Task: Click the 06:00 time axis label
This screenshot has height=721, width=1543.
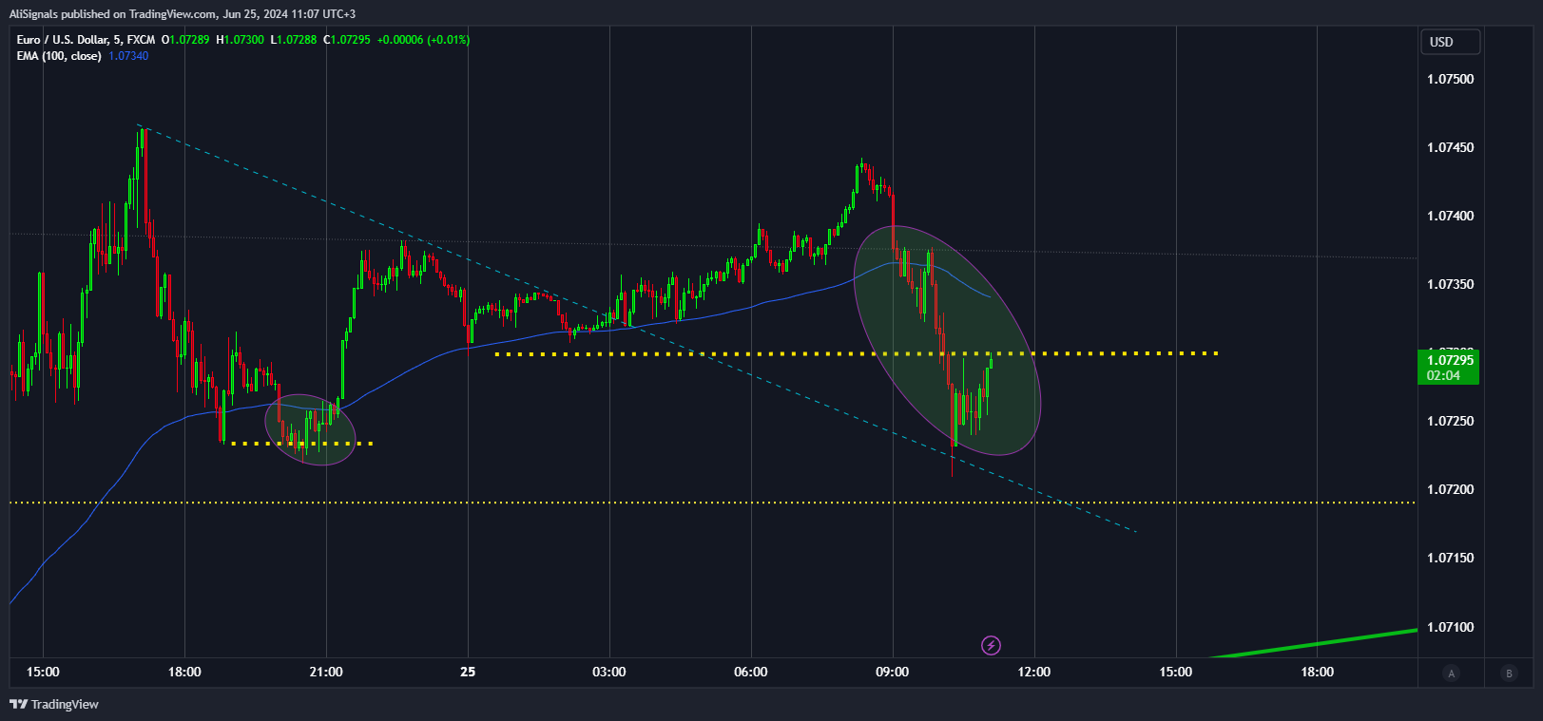Action: coord(751,672)
